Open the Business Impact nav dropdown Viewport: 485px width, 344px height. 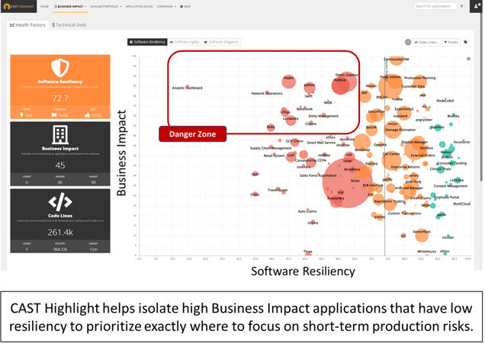(70, 6)
